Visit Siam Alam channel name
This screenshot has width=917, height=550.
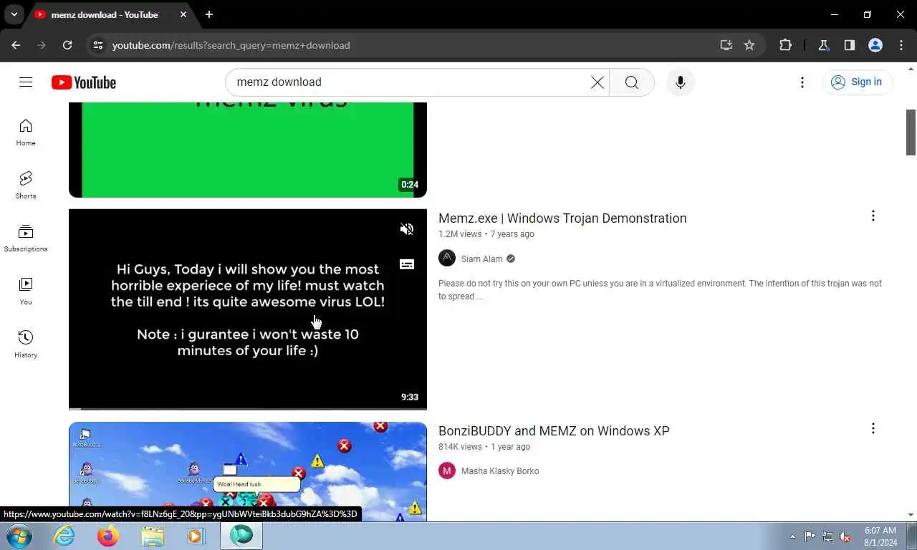pos(482,259)
